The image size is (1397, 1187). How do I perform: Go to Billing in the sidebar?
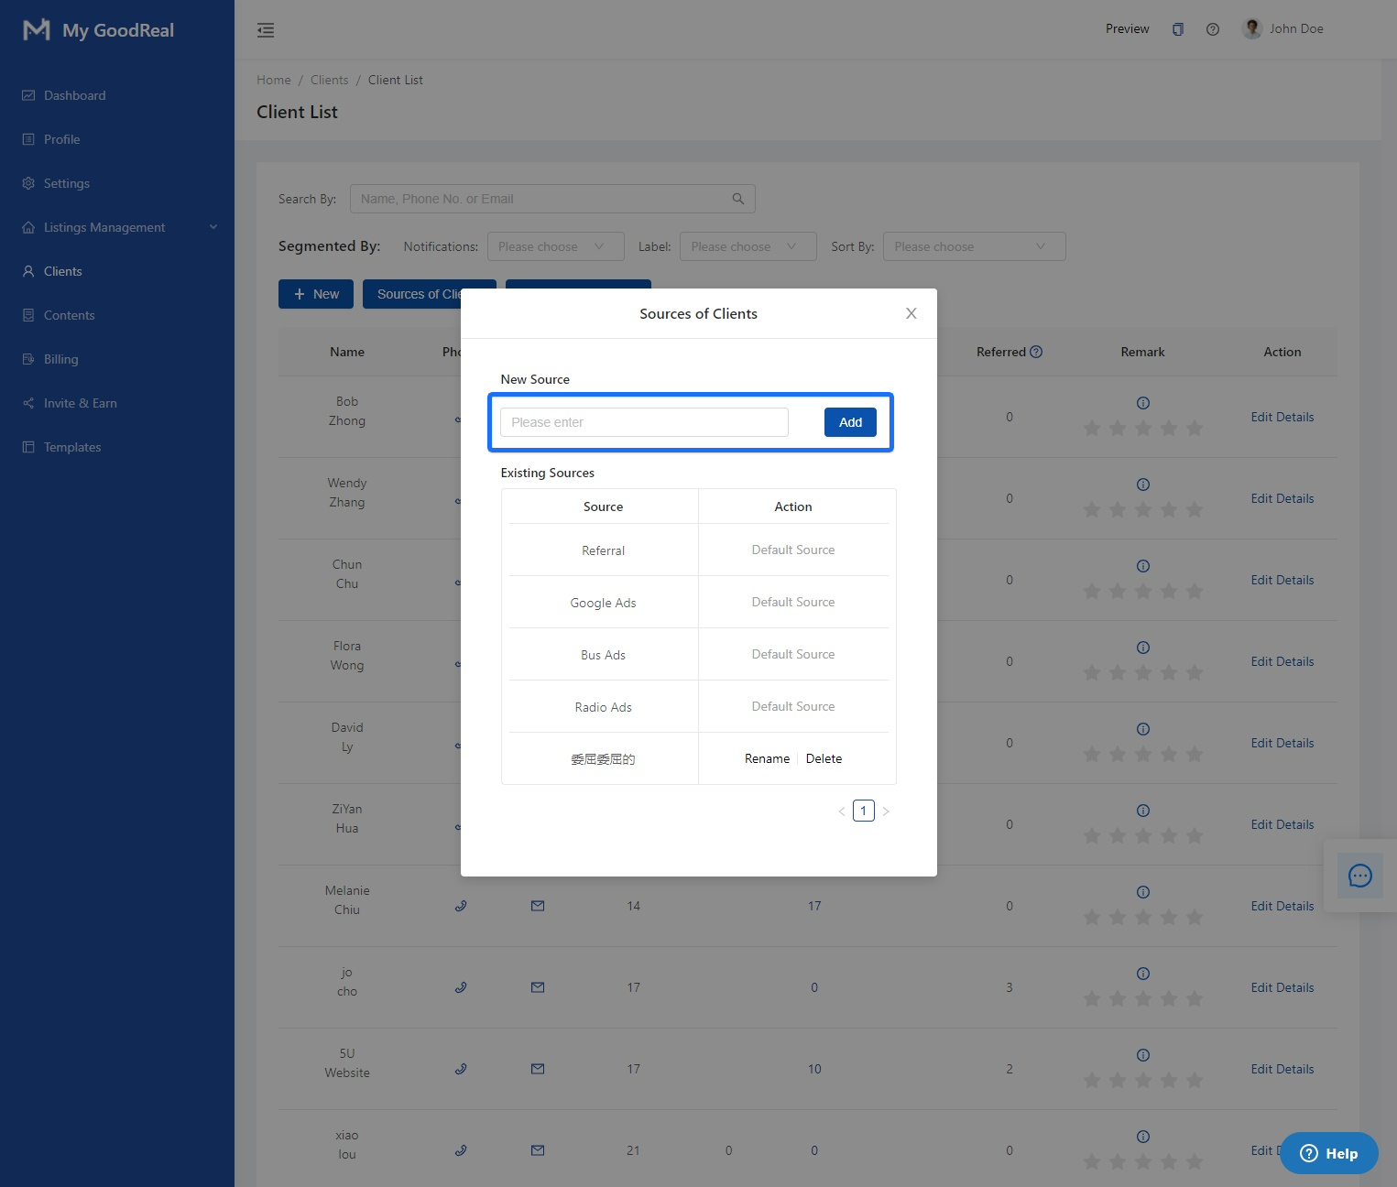coord(60,359)
